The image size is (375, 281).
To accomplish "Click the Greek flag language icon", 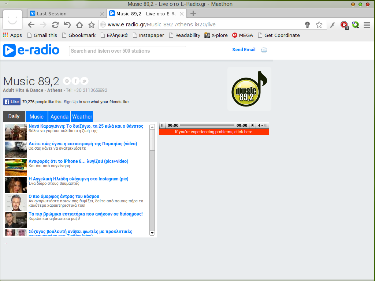I will pos(264,50).
